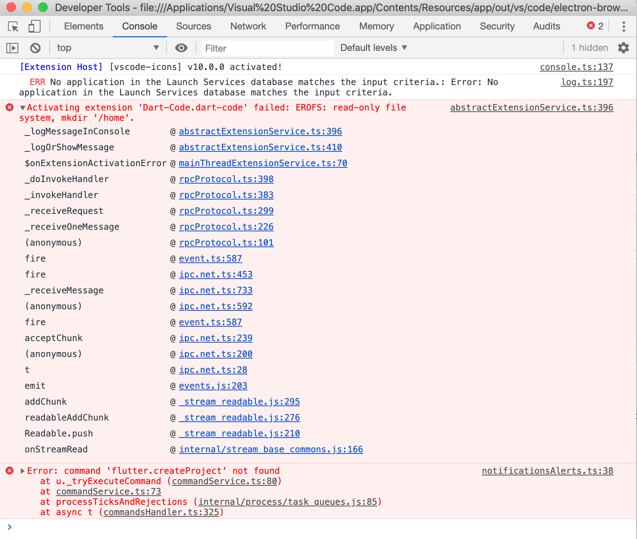Clear the console with the ban icon
Image resolution: width=637 pixels, height=539 pixels.
coord(35,48)
